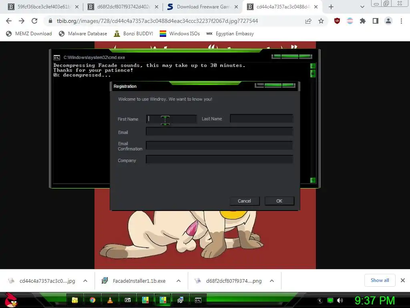This screenshot has width=410, height=308.
Task: Open File Explorer from the taskbar
Action: pos(75,300)
